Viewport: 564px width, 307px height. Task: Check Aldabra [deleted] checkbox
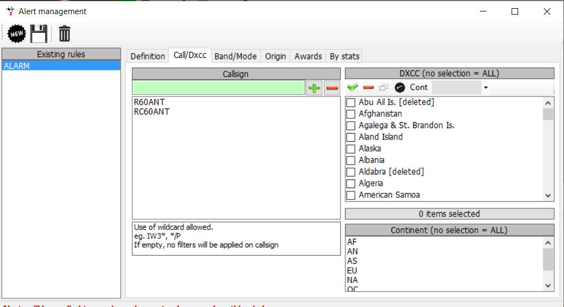point(351,172)
